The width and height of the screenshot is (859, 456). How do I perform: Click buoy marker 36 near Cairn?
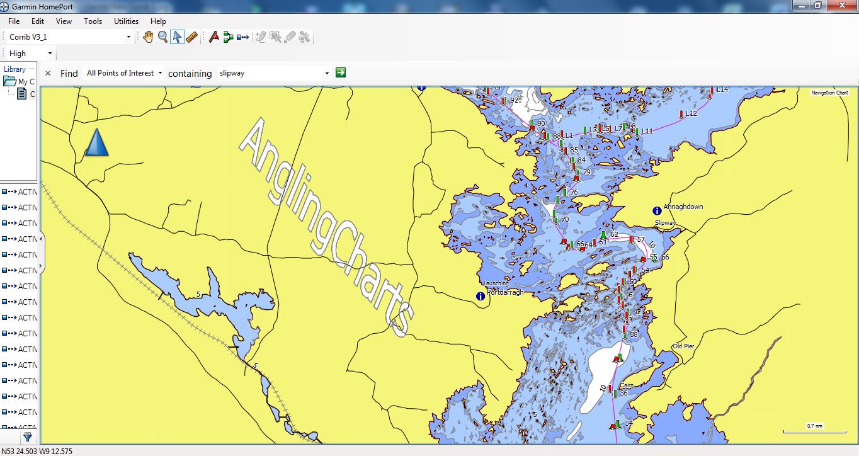pos(615,393)
